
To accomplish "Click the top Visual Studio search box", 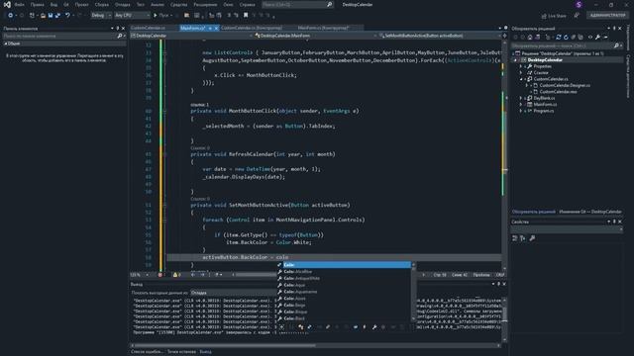I will click(297, 5).
